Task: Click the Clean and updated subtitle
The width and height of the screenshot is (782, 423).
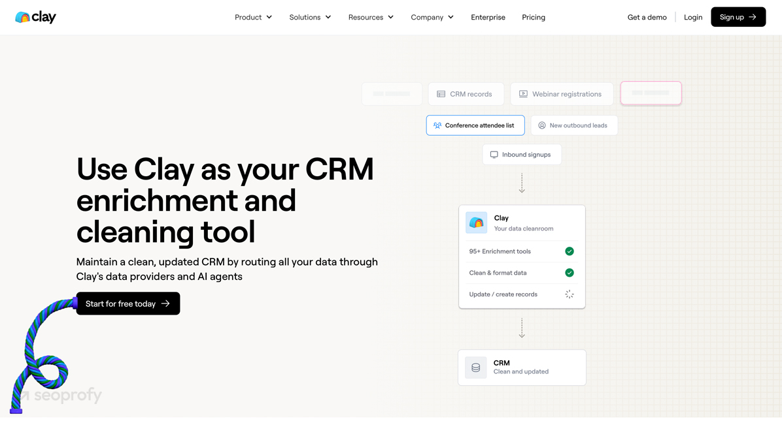Action: click(x=520, y=371)
